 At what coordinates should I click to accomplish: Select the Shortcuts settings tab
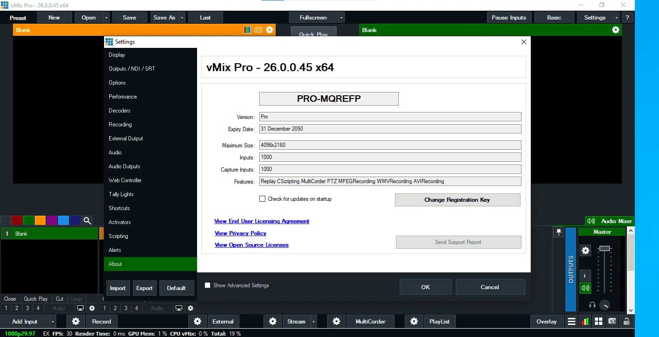(x=151, y=208)
